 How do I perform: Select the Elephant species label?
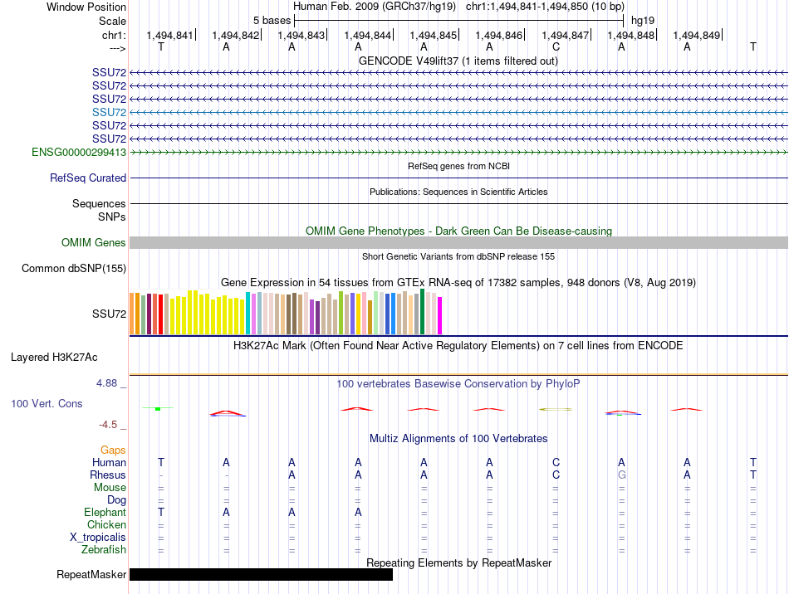pyautogui.click(x=104, y=513)
